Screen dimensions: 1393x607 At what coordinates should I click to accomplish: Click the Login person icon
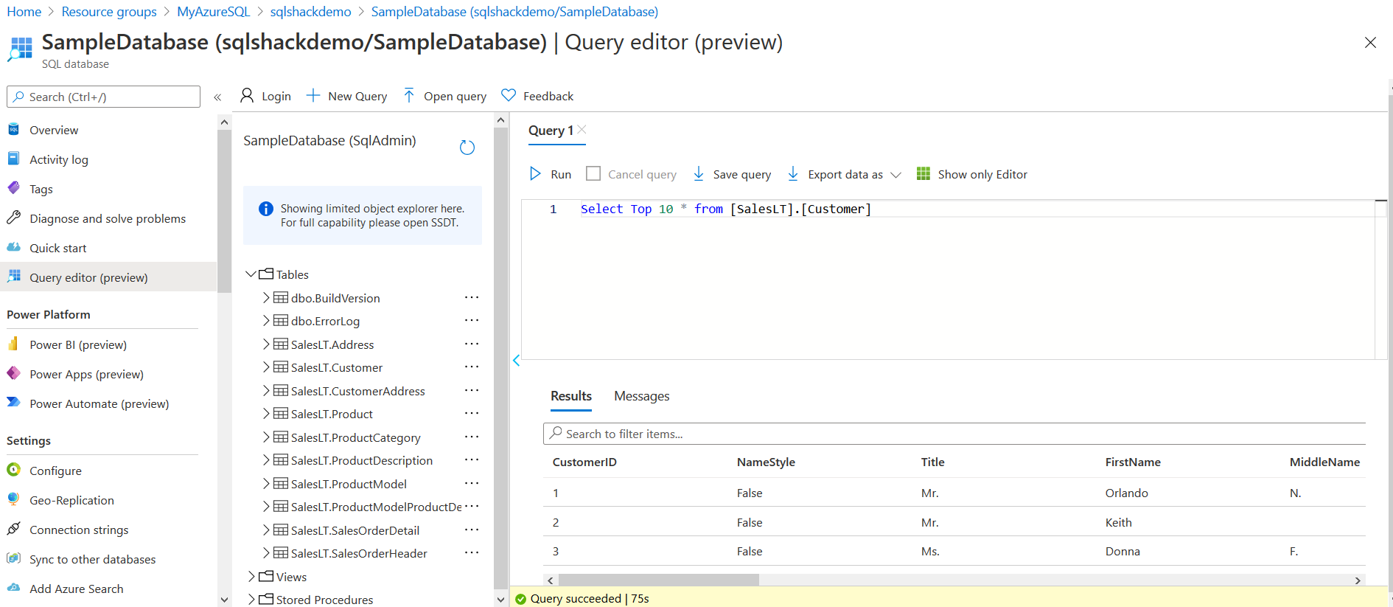[x=247, y=96]
